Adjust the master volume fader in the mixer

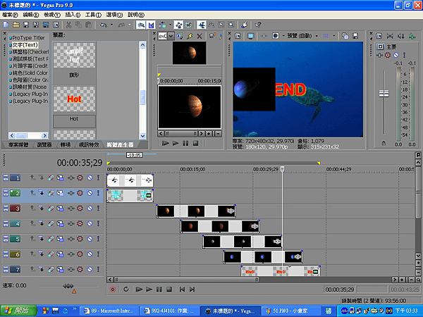384,94
